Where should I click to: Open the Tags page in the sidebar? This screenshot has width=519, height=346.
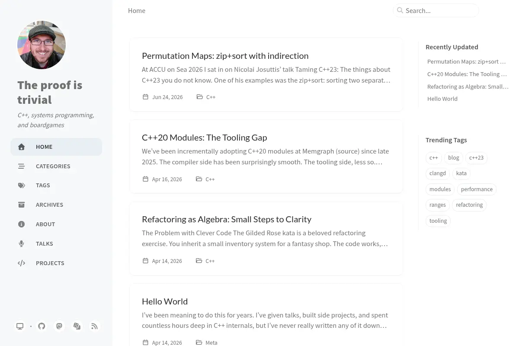click(56, 185)
